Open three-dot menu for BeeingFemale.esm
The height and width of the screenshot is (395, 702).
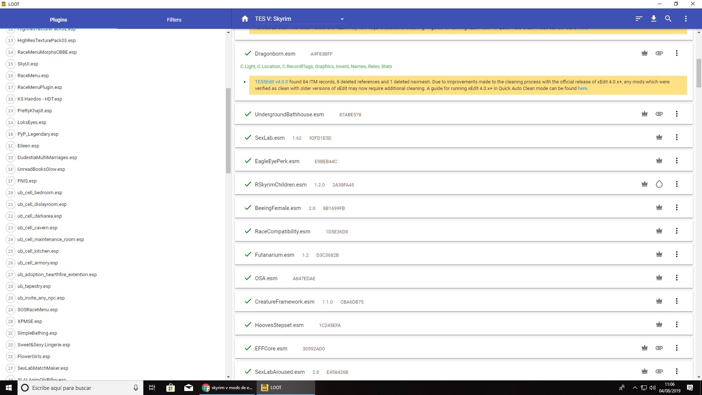(677, 207)
